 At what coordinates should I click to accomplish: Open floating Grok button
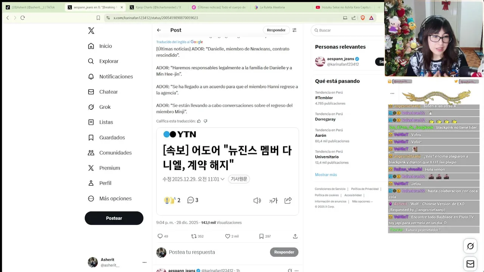[x=470, y=246]
